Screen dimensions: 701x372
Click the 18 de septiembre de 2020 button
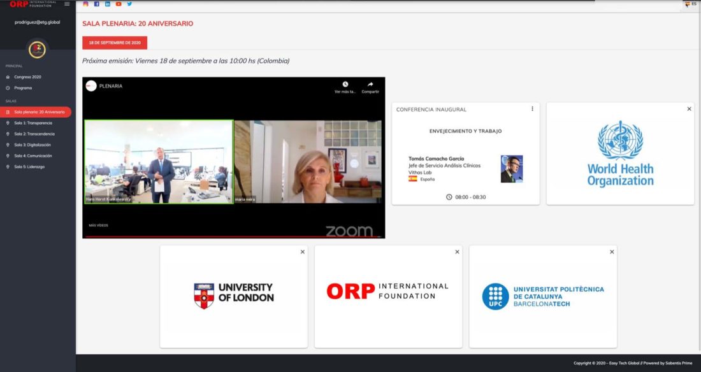(115, 43)
